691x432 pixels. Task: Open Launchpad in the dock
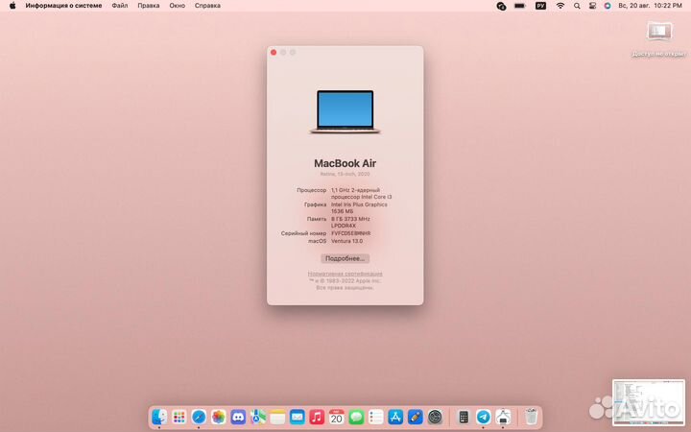coord(179,417)
